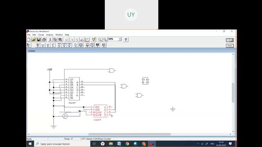This screenshot has height=147, width=262.
Task: Open the zoom percentage dropdown
Action: [x=120, y=39]
